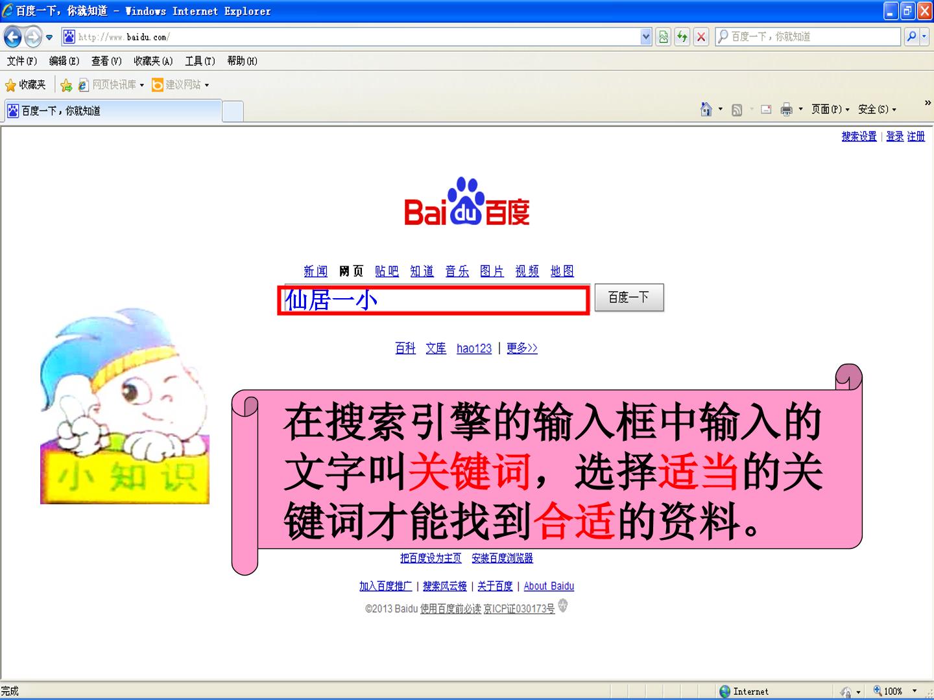Open the 建议网站 dropdown
The height and width of the screenshot is (700, 934).
click(180, 85)
